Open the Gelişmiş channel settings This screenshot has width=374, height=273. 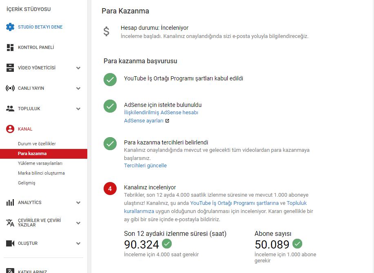(x=27, y=183)
